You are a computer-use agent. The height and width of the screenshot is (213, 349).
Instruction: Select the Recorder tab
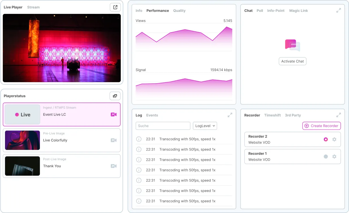252,115
